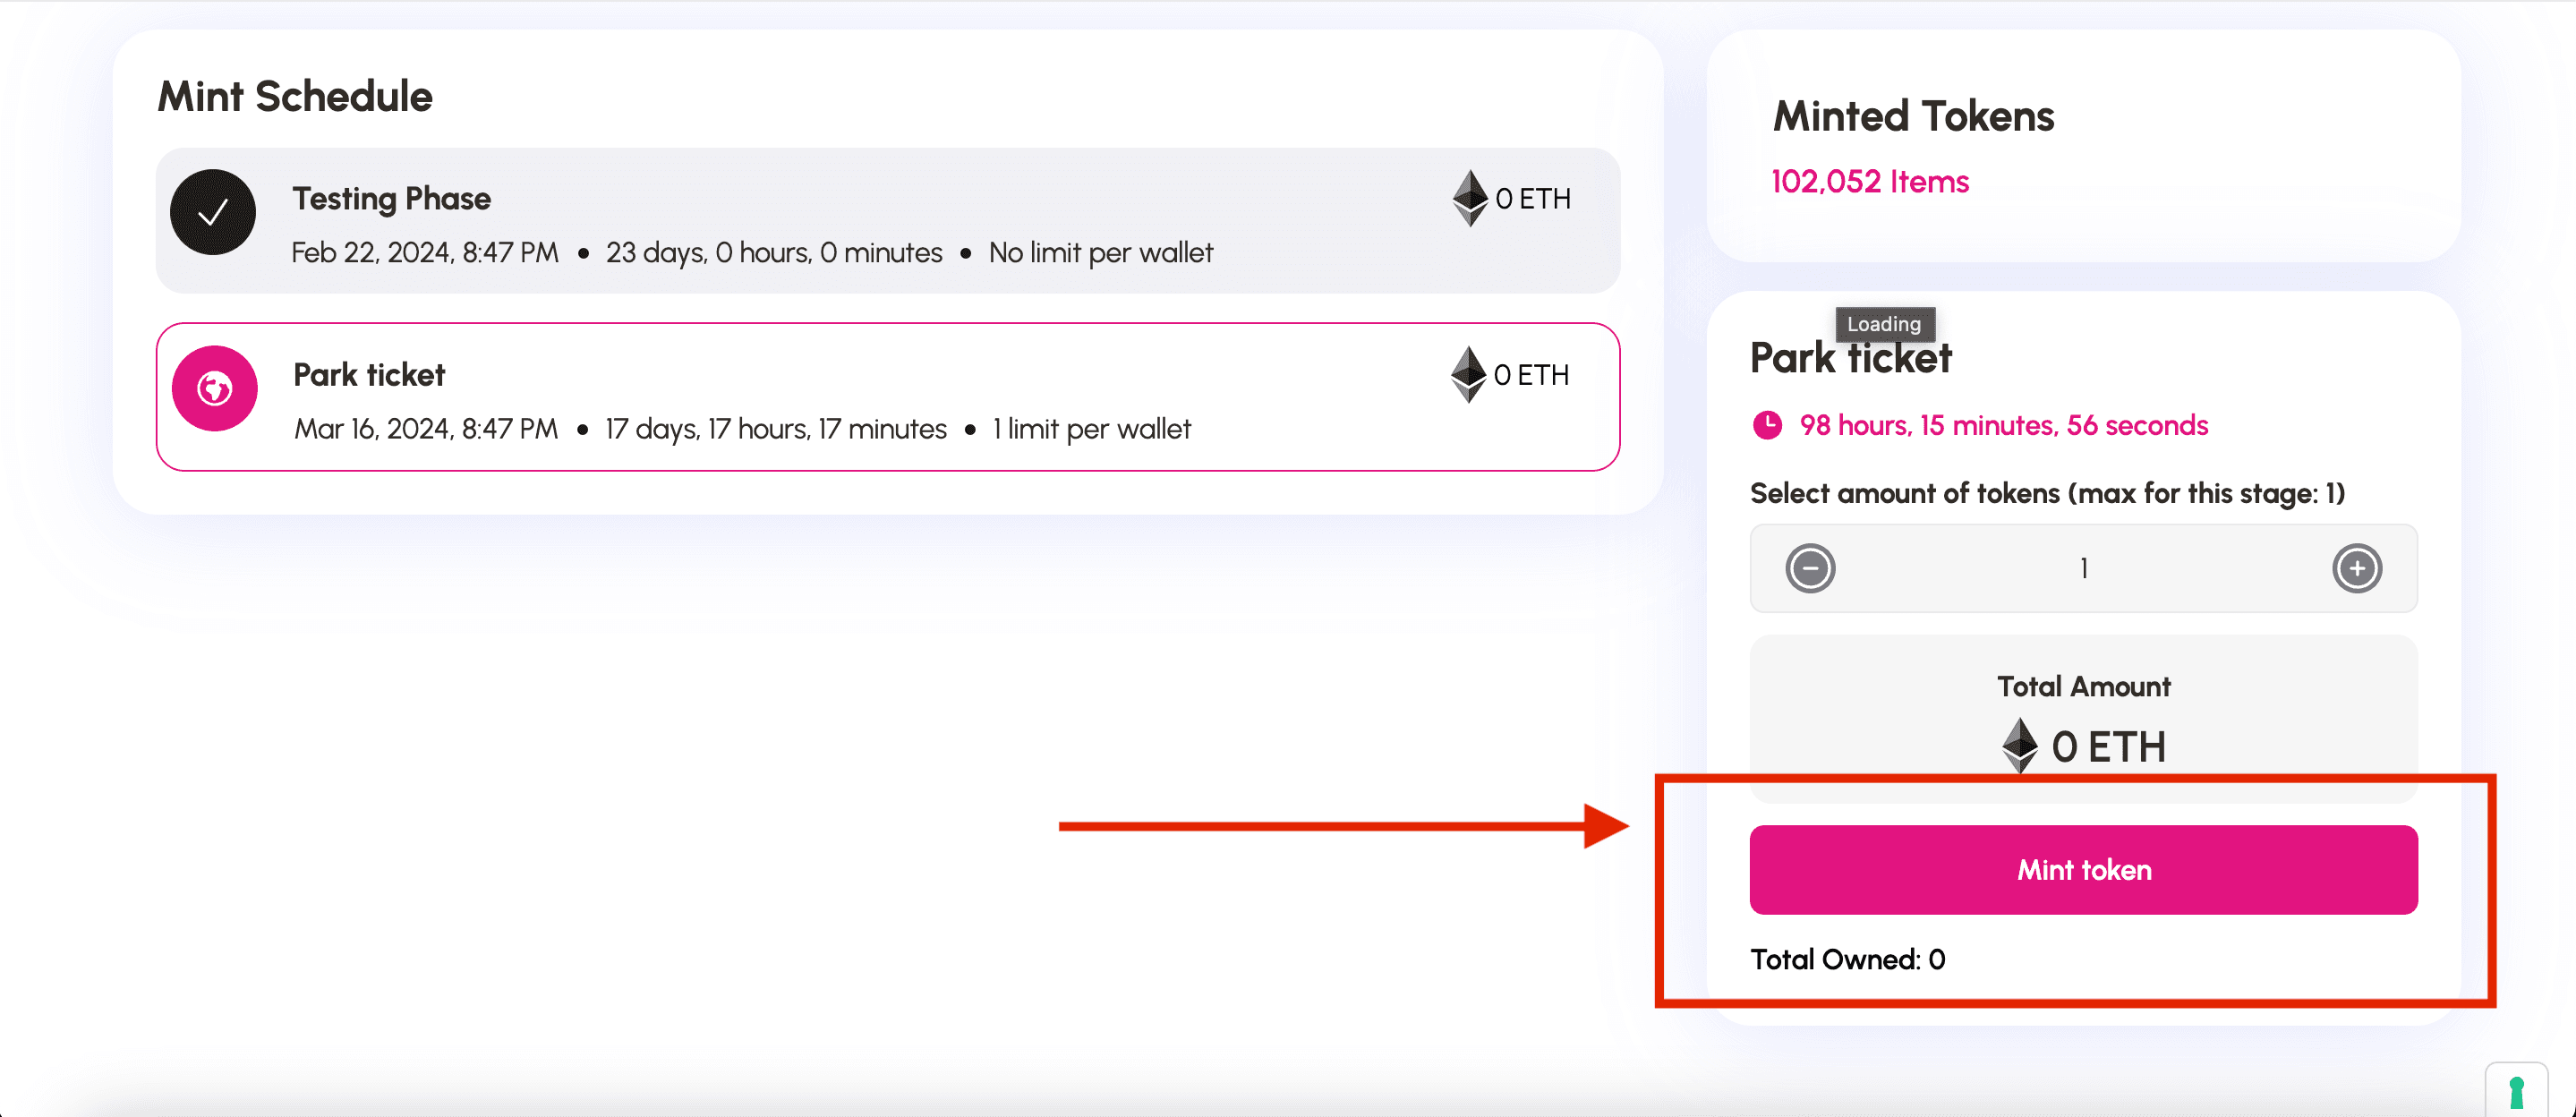Click the countdown timer text
2576x1117 pixels.
pyautogui.click(x=2003, y=425)
